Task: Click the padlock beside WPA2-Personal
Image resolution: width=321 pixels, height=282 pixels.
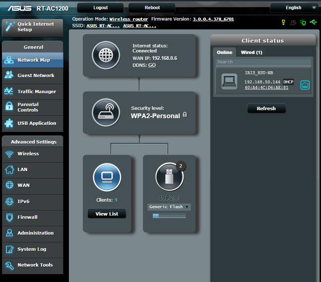Action: (x=185, y=115)
